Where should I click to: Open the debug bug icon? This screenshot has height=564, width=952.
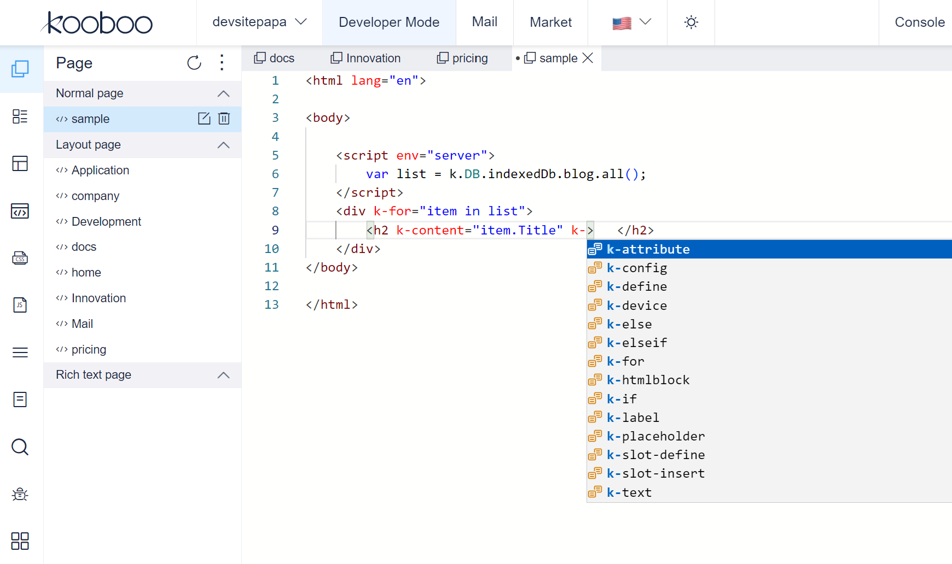[x=20, y=494]
